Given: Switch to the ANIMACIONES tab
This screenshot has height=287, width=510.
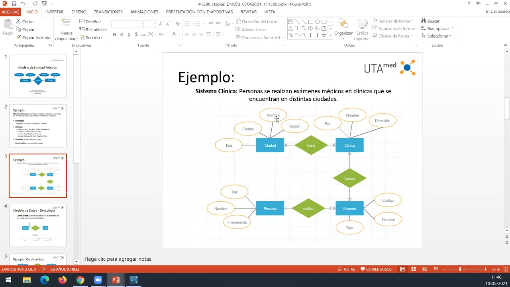Looking at the screenshot, I should click(144, 12).
